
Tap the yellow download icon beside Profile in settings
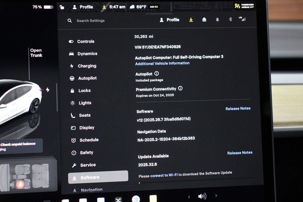(x=191, y=20)
